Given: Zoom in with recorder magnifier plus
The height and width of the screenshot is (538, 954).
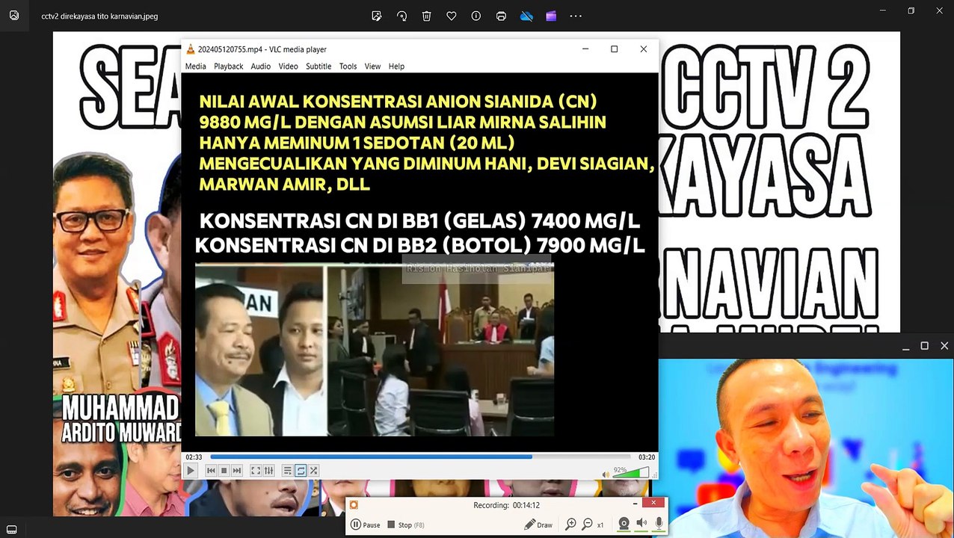Looking at the screenshot, I should click(570, 525).
